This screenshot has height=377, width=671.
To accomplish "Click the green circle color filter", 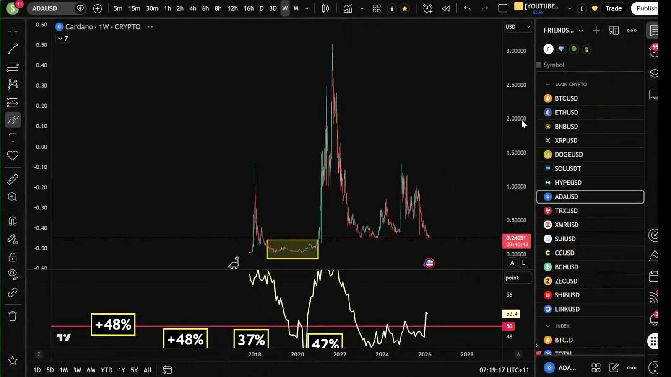I will coord(574,49).
